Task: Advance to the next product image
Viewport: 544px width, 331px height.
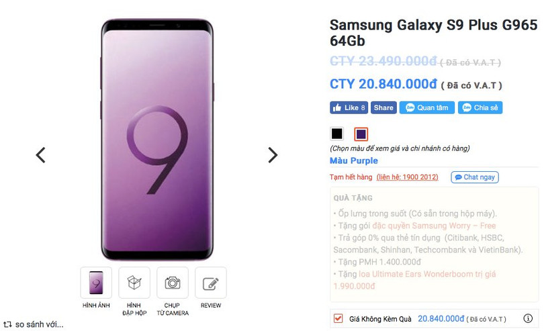Action: [272, 155]
